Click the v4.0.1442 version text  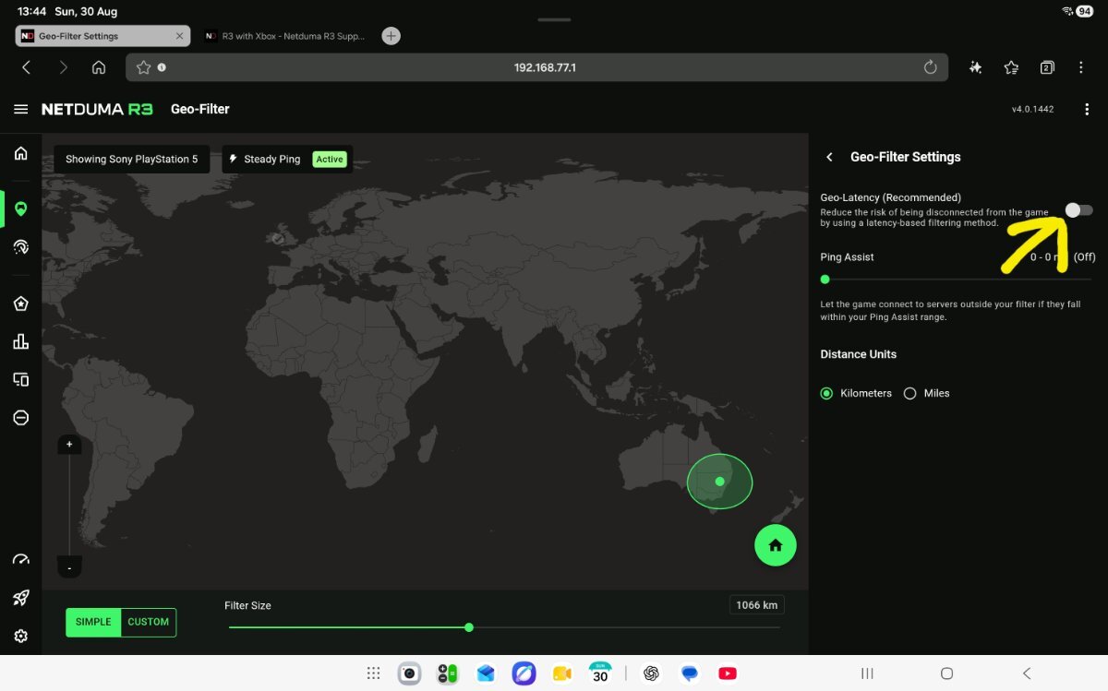1033,109
